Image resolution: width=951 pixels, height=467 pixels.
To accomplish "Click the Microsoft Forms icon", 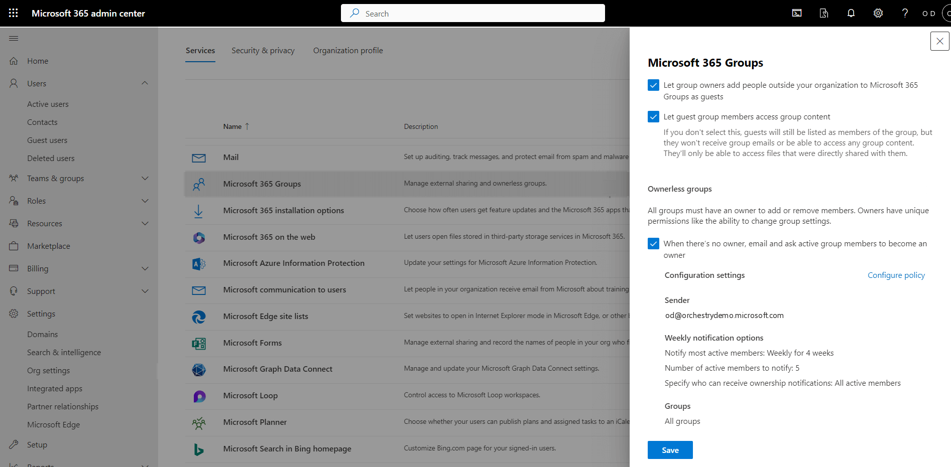I will coord(199,343).
